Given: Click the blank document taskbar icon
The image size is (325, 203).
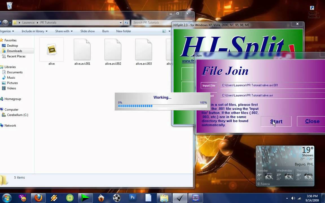Looking at the screenshot, I should click(148, 198).
